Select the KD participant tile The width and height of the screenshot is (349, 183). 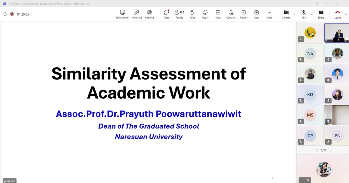click(310, 94)
